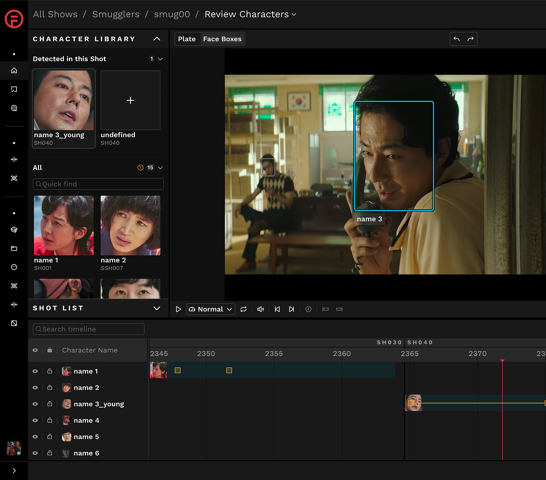
Task: Go to Smugglers breadcrumb
Action: point(116,14)
